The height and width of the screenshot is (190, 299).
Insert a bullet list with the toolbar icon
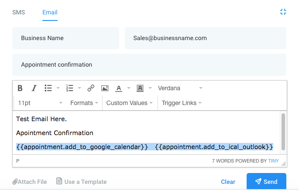[48, 88]
